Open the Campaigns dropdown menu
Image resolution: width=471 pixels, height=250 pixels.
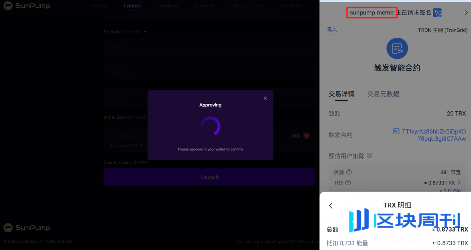point(247,6)
